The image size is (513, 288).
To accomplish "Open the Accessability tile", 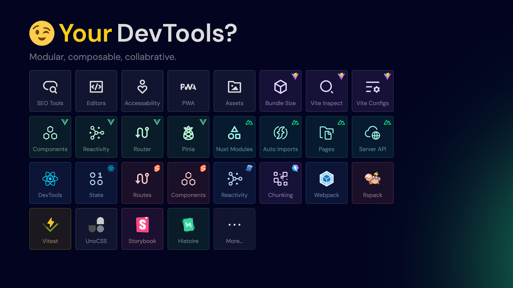I will 142,91.
